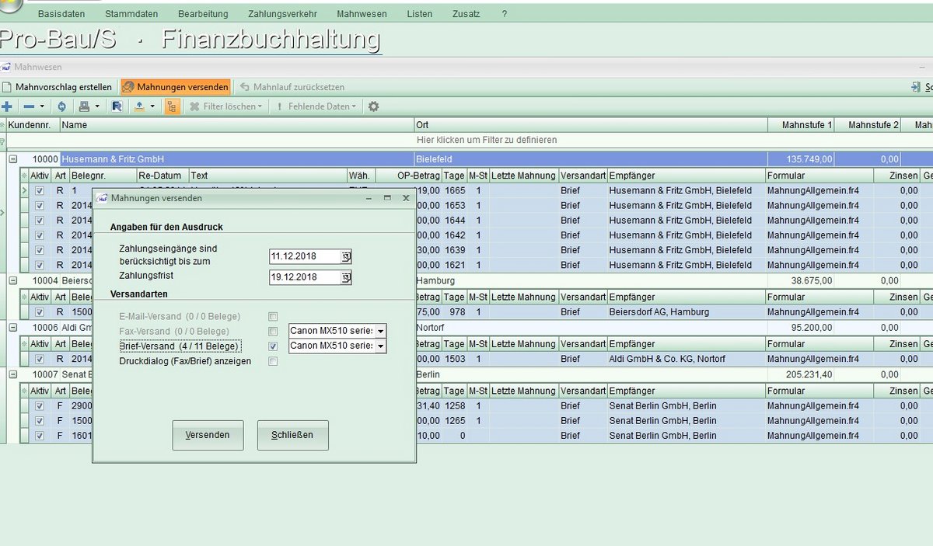The height and width of the screenshot is (546, 933).
Task: Click the blue plus add icon
Action: (7, 106)
